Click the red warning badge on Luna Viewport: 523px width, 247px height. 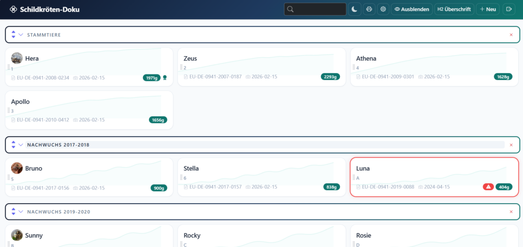point(488,187)
